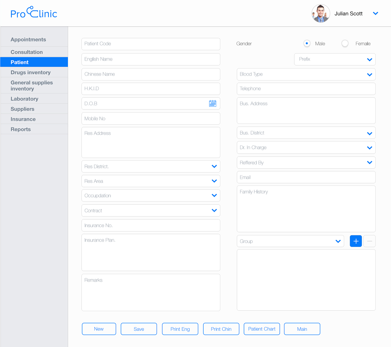Focus the Mobile No field
This screenshot has width=391, height=347.
[x=151, y=119]
